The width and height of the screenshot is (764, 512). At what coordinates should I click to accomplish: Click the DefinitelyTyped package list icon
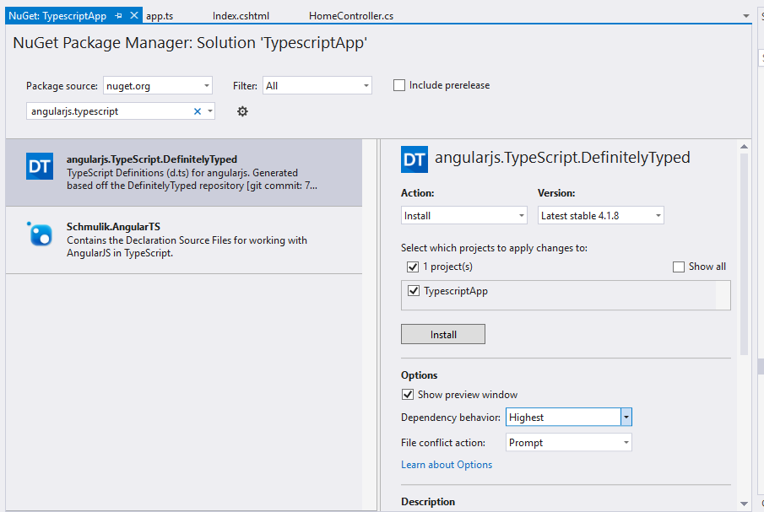pos(40,166)
